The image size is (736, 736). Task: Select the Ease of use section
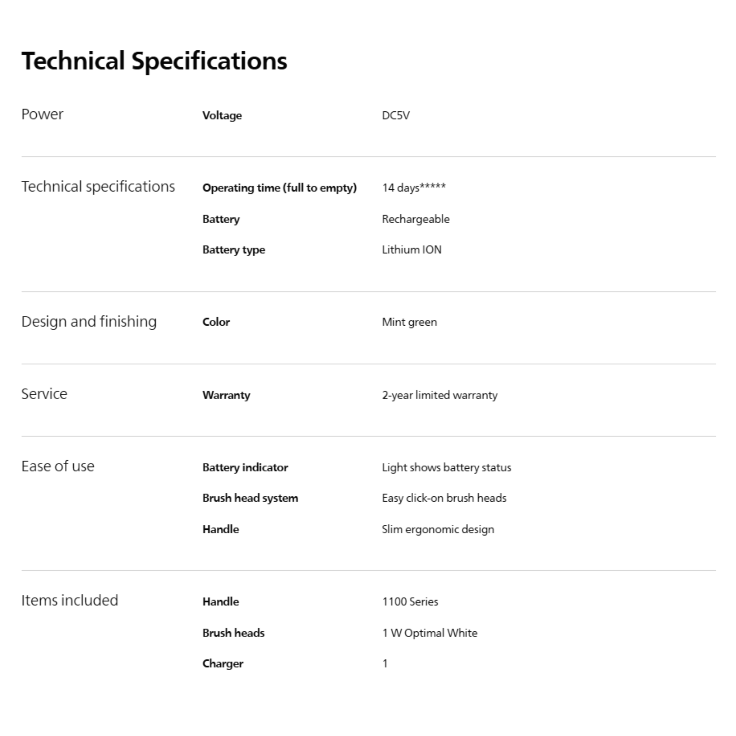57,466
